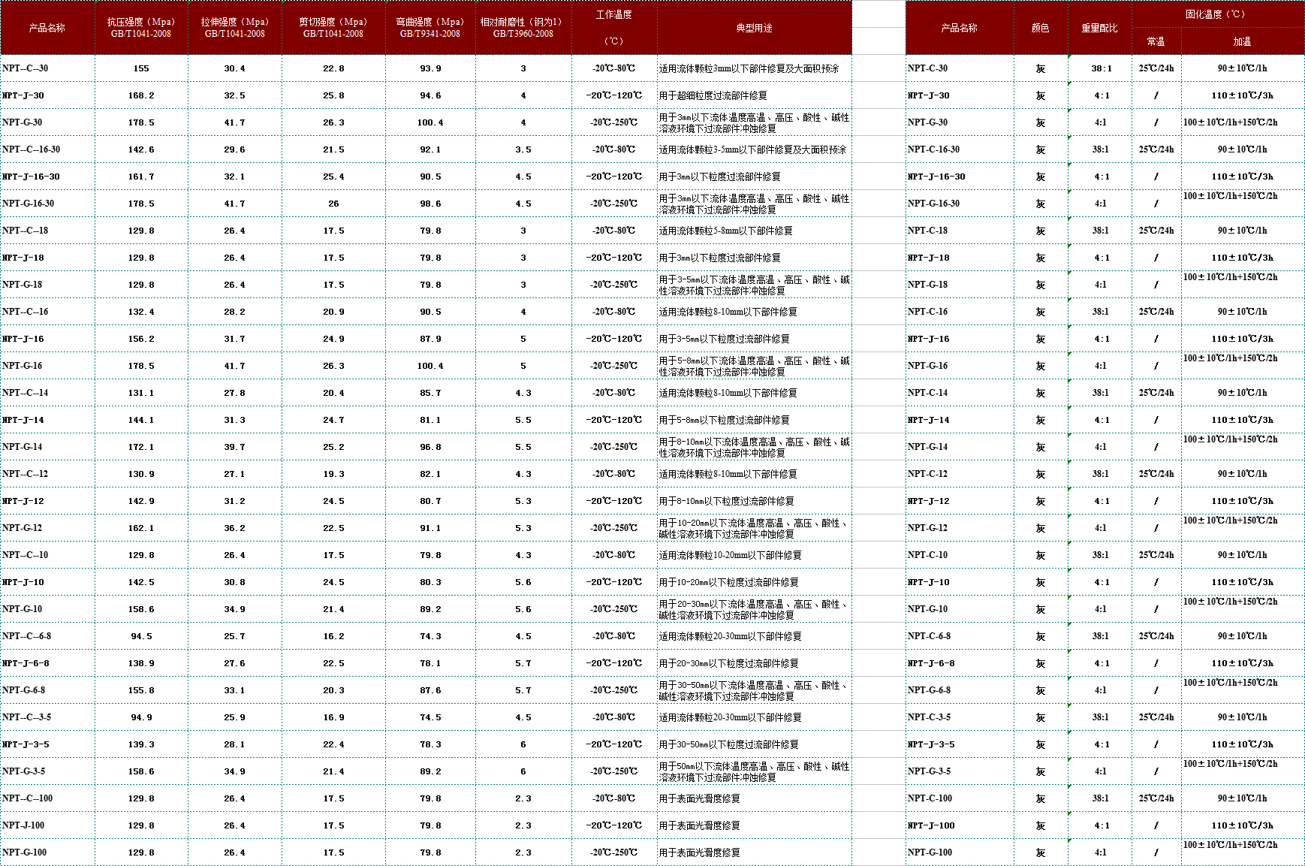The height and width of the screenshot is (866, 1305).
Task: Click the 剪切强度 header cell
Action: click(333, 28)
